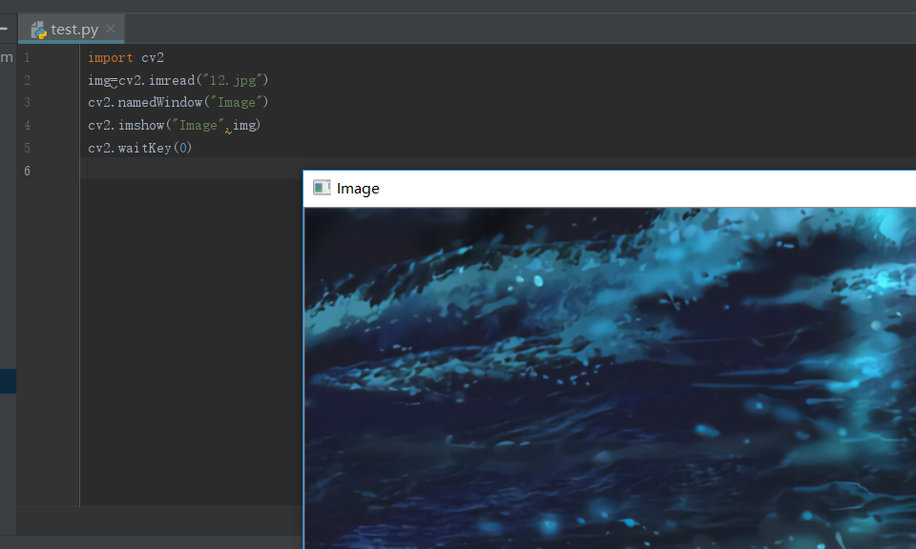Click the collapse dash button left of tabs
916x549 pixels.
coord(4,29)
